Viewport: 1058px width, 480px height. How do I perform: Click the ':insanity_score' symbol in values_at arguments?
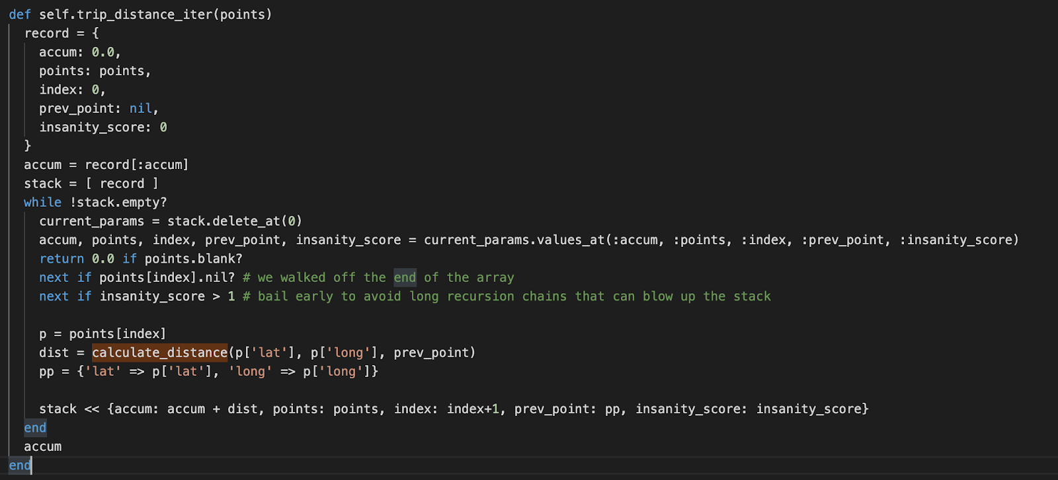(x=956, y=240)
